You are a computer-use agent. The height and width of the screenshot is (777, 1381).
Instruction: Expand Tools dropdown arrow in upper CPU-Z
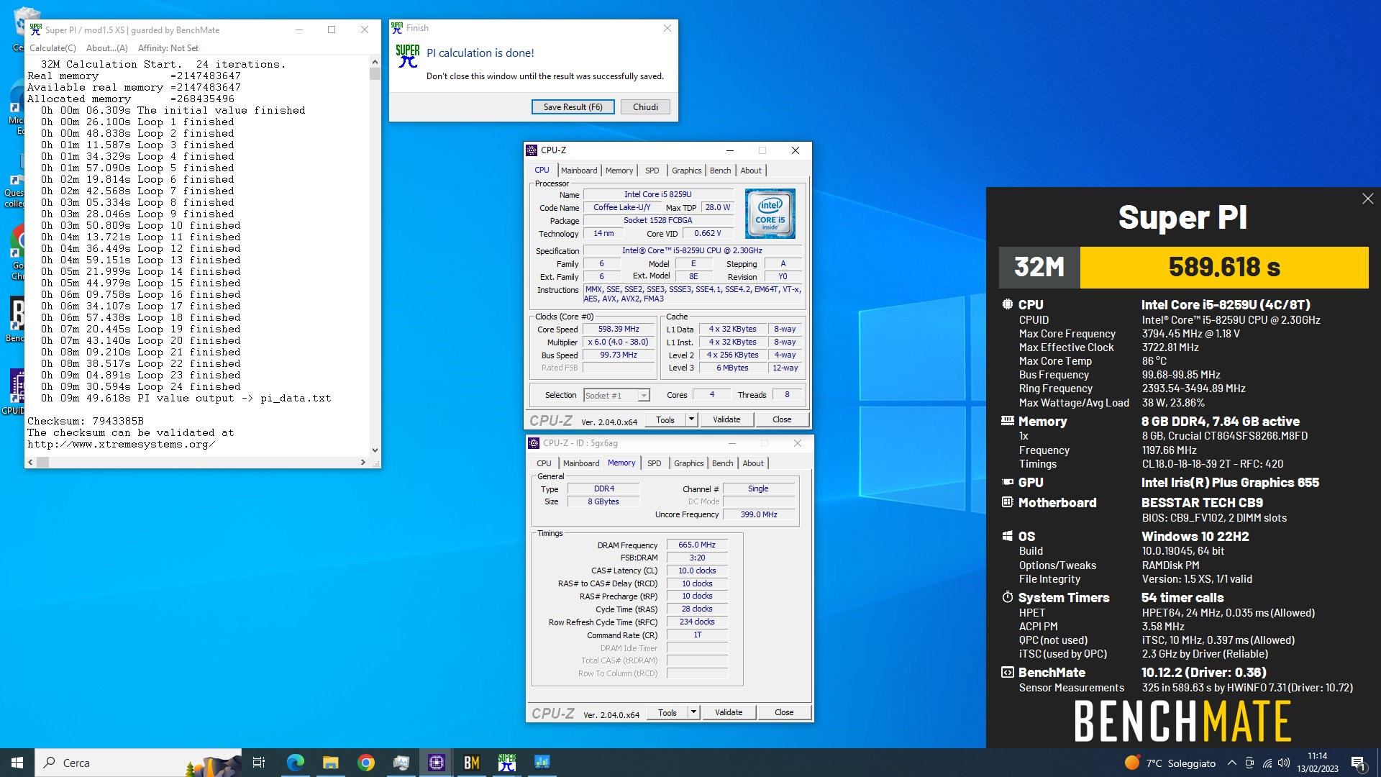click(692, 419)
